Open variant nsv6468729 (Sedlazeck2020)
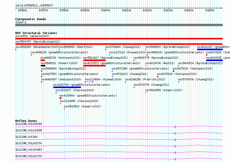Viewport: 230px width, 162px height. click(60, 58)
